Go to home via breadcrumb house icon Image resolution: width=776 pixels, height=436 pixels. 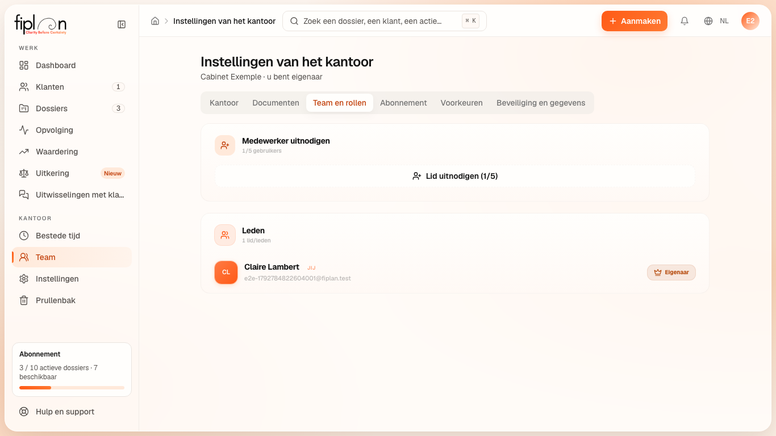[155, 21]
